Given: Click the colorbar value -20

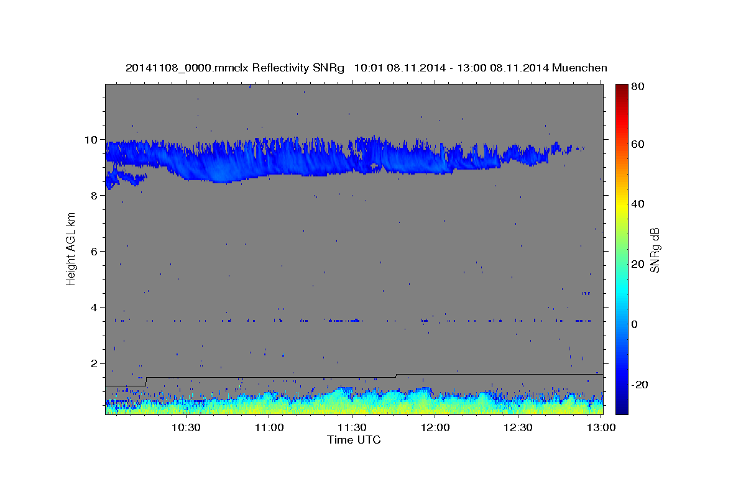Looking at the screenshot, I should click(x=639, y=385).
